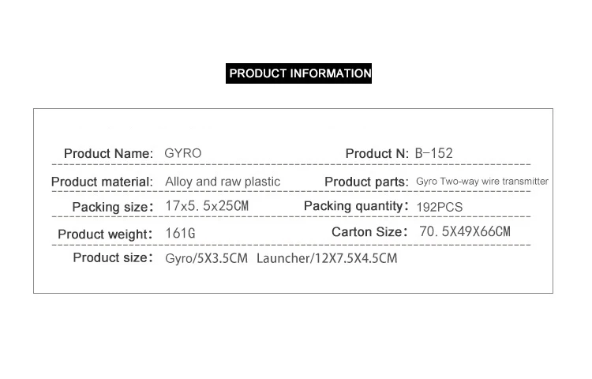592x379 pixels.
Task: Select the Carton Size label
Action: click(369, 232)
